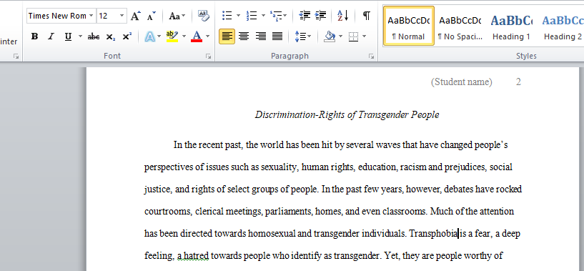
Task: Center align text
Action: click(x=244, y=36)
